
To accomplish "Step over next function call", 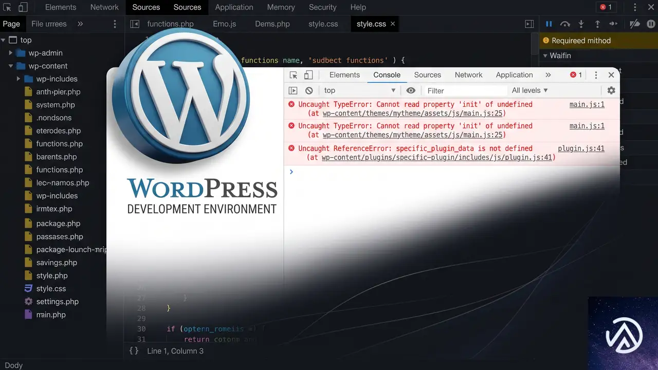I will [x=565, y=24].
